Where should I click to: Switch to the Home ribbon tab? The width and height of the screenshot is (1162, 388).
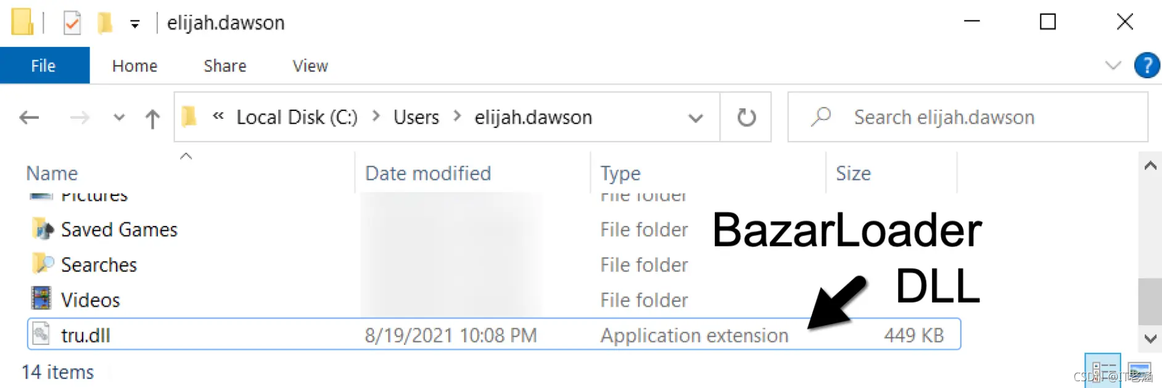134,65
